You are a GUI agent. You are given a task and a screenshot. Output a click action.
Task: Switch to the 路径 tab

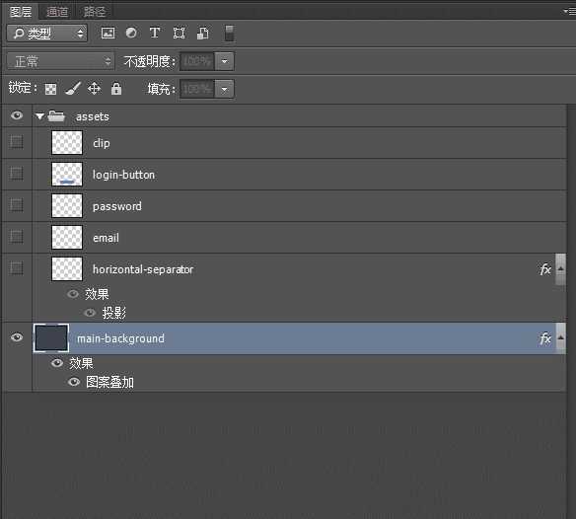pyautogui.click(x=95, y=12)
